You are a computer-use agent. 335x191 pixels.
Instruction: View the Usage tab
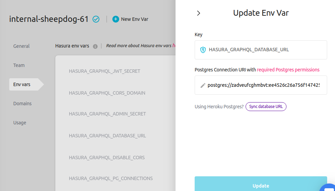pos(20,123)
